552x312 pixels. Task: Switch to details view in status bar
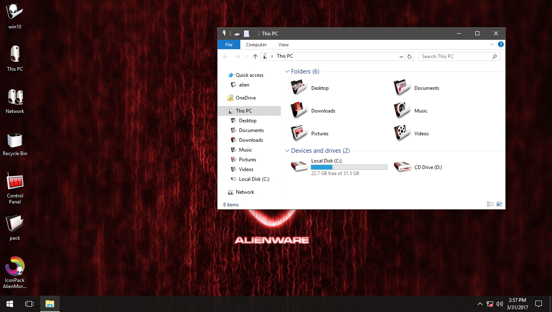490,204
